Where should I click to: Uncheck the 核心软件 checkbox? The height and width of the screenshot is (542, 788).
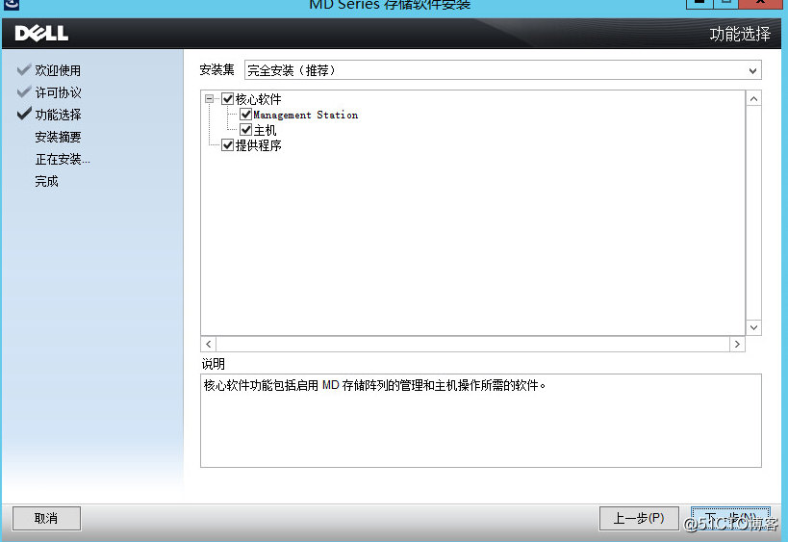click(x=228, y=99)
